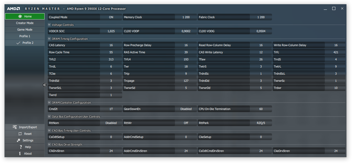Click CPU On-Die Termination value 60
The image size is (352, 163).
point(261,109)
